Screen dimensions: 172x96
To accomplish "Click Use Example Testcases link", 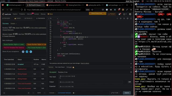I will click(x=64, y=93).
